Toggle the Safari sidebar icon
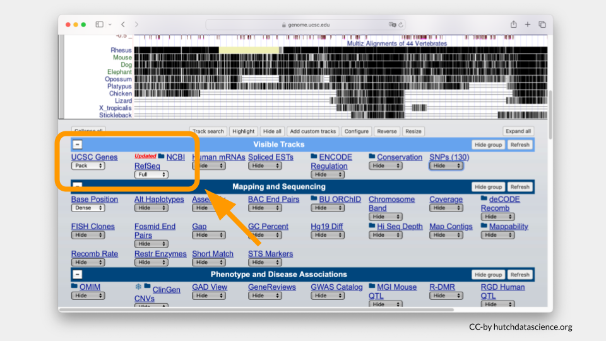 99,25
